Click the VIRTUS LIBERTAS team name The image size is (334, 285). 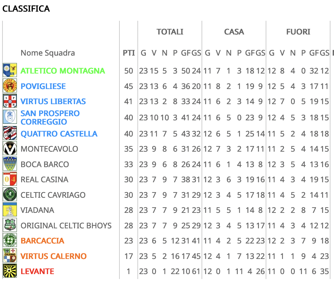pyautogui.click(x=53, y=101)
